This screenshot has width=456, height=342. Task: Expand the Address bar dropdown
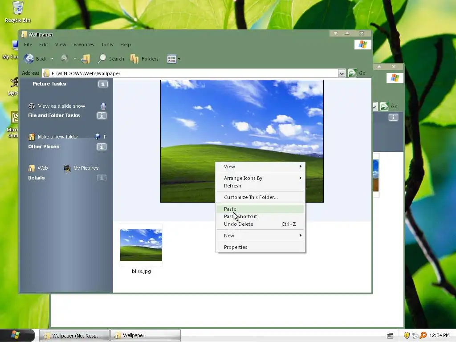342,73
